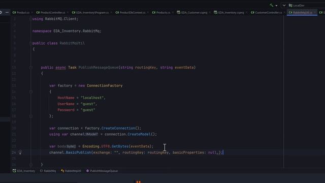
Task: Click the project icon of the EDA_Inventory.csproj tab
Action: (x=215, y=12)
